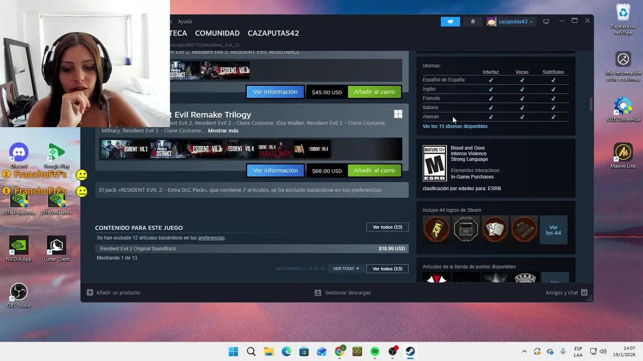Show hidden system tray icons chevron
Screen dimensions: 643x361
pos(524,351)
